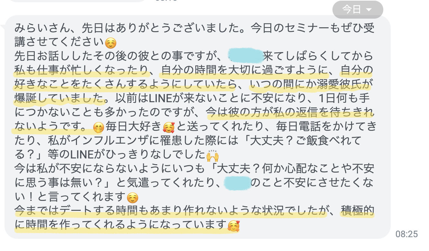This screenshot has height=251, width=429.
Task: Click the hearts-face emoji after 毎日大好き
Action: pyautogui.click(x=169, y=128)
